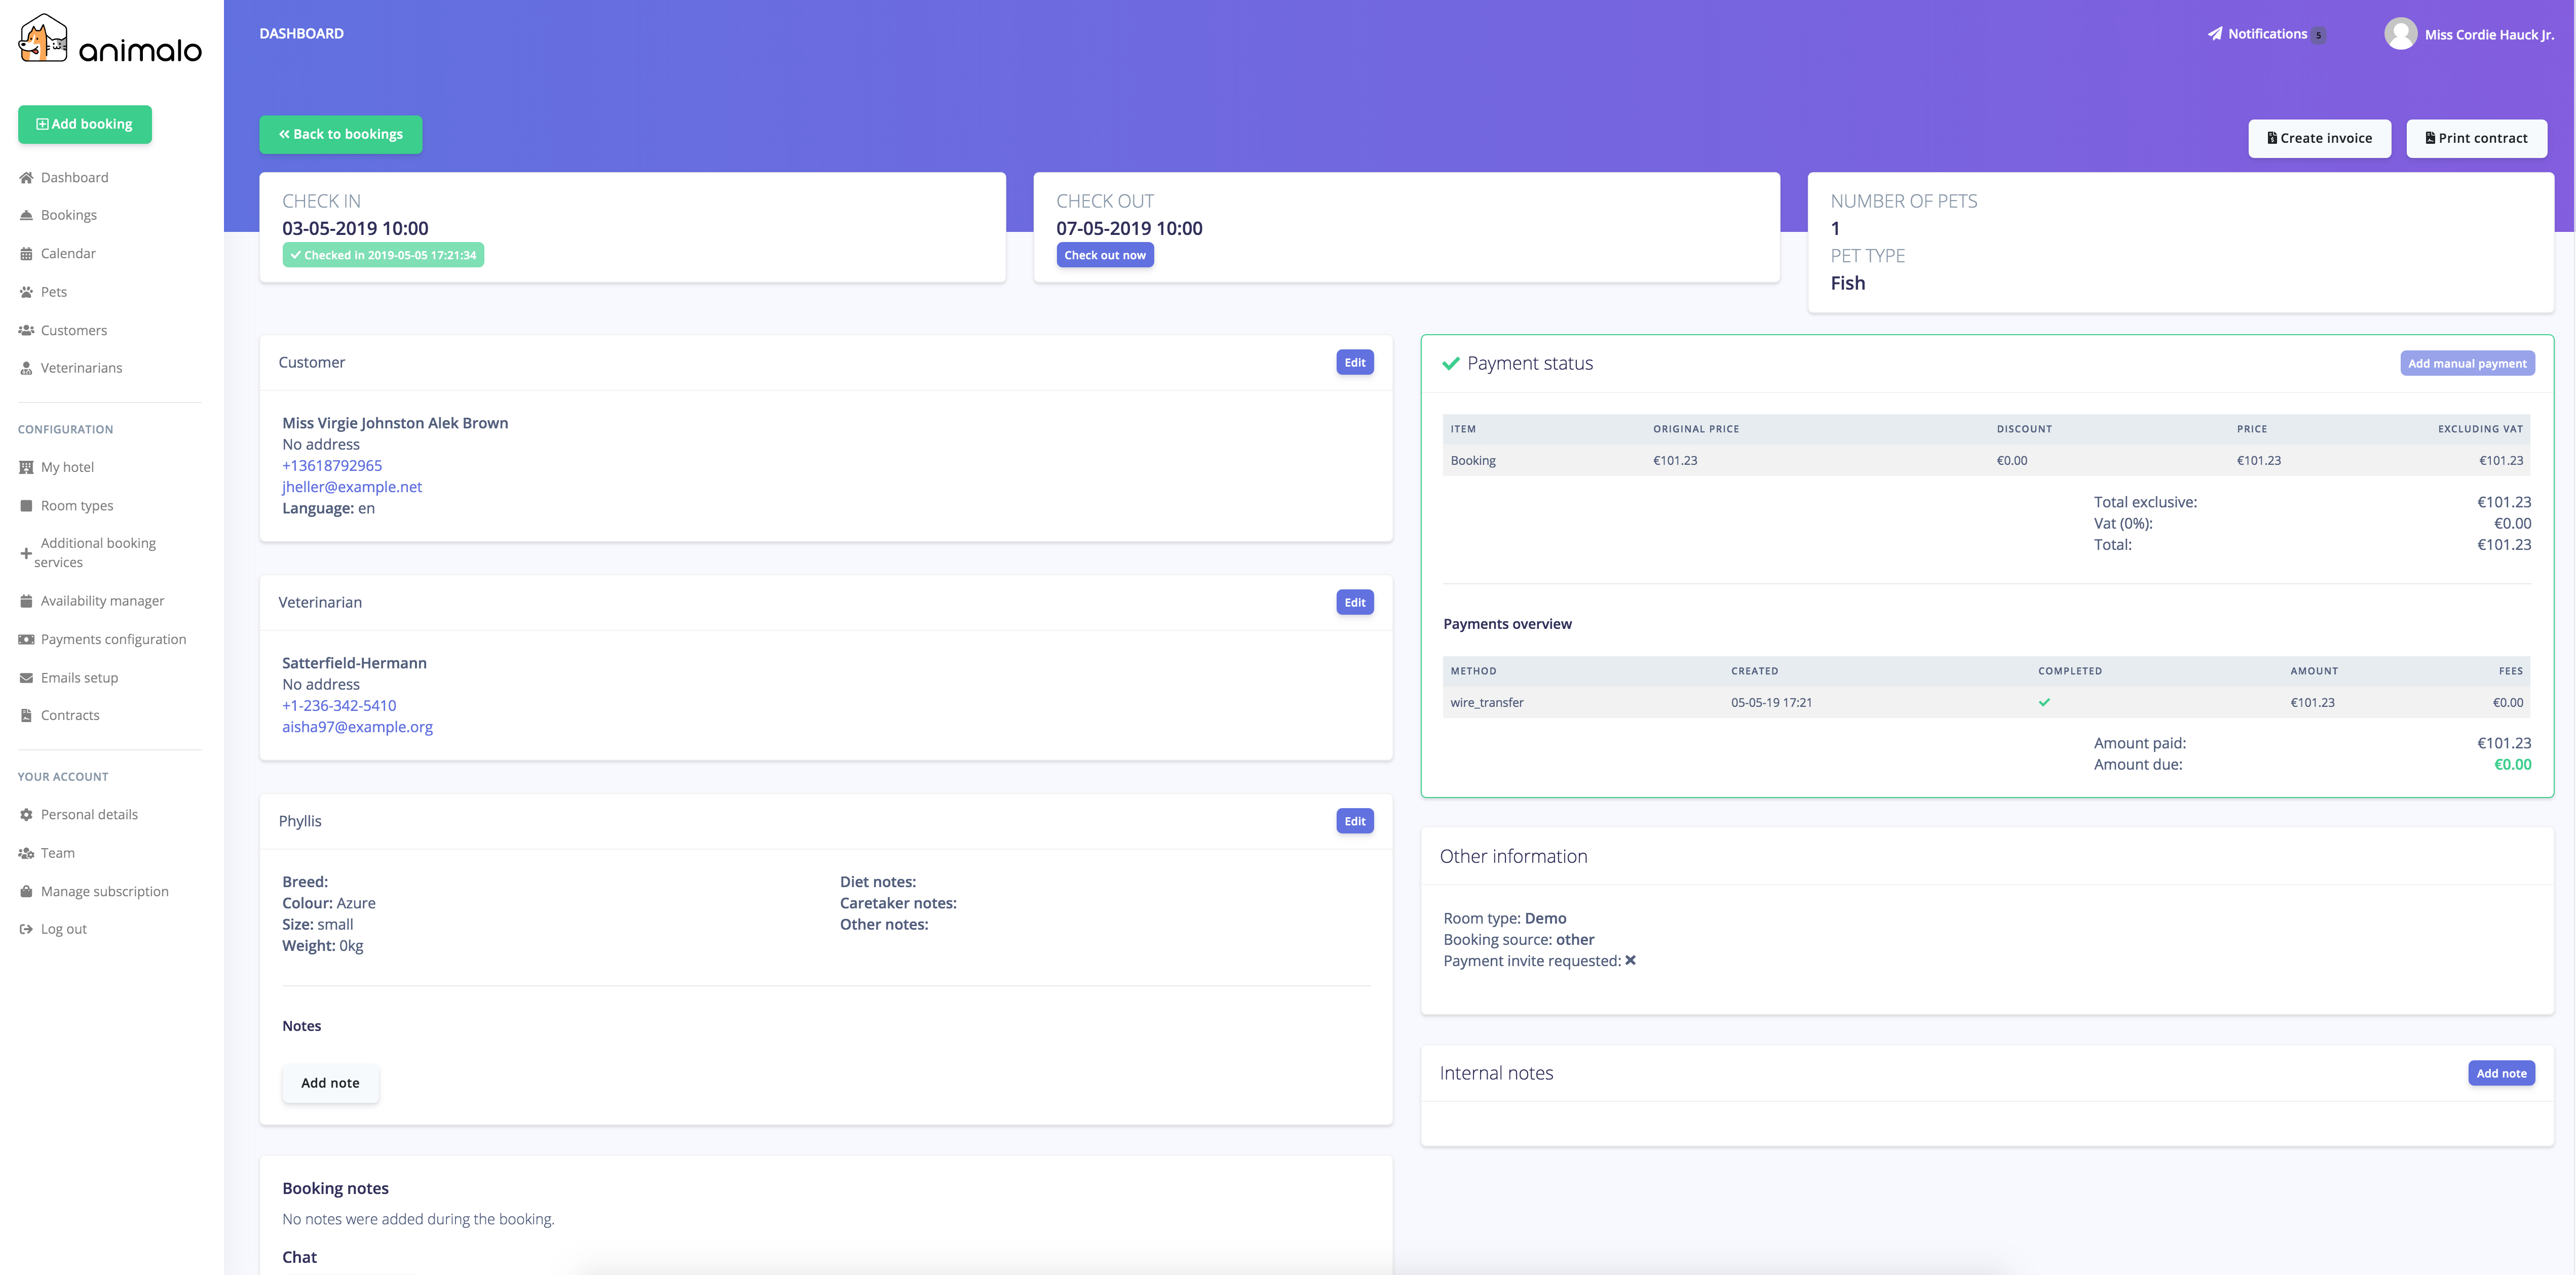Go to Room types configuration
Image resolution: width=2576 pixels, height=1275 pixels.
(x=77, y=506)
